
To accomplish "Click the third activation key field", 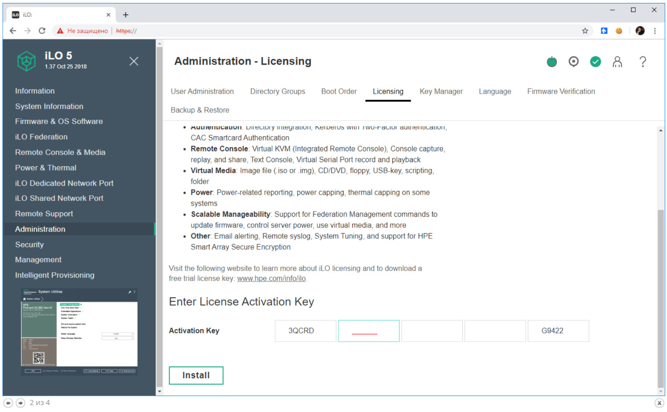I will click(432, 331).
